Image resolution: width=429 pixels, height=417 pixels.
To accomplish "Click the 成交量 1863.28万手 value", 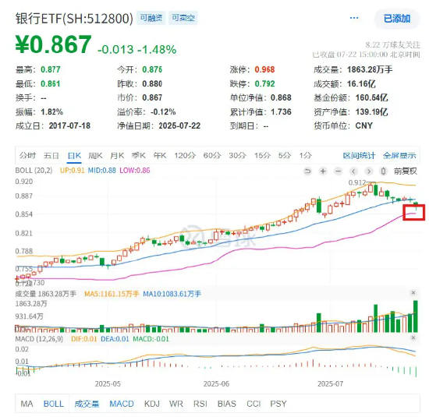I will (x=370, y=69).
